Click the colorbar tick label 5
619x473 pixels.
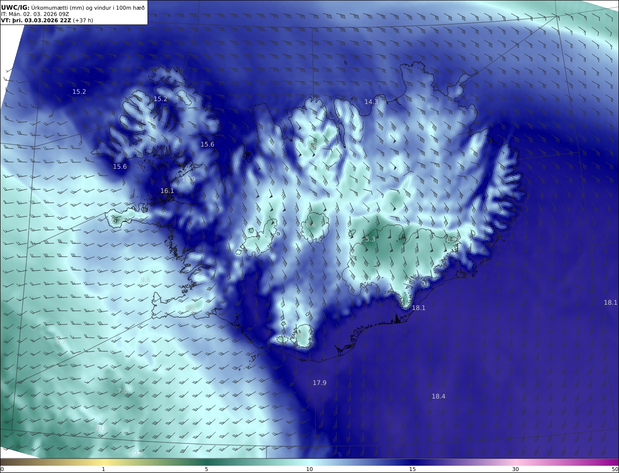206,469
